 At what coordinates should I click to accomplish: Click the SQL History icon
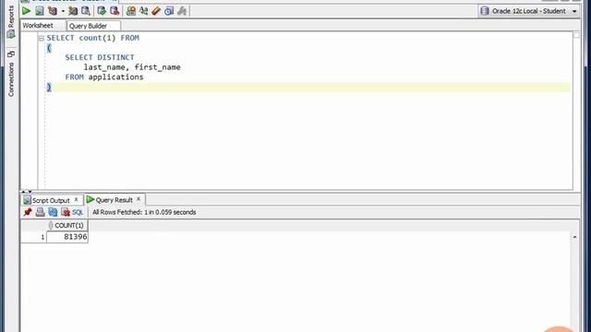pos(169,11)
